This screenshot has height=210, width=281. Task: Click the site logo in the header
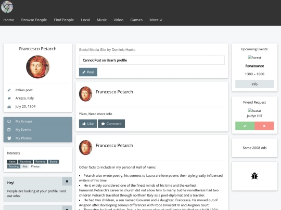tap(7, 7)
